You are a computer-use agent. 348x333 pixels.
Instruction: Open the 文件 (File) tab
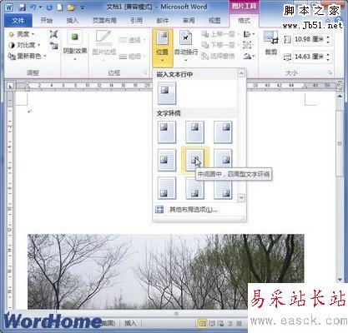point(18,21)
